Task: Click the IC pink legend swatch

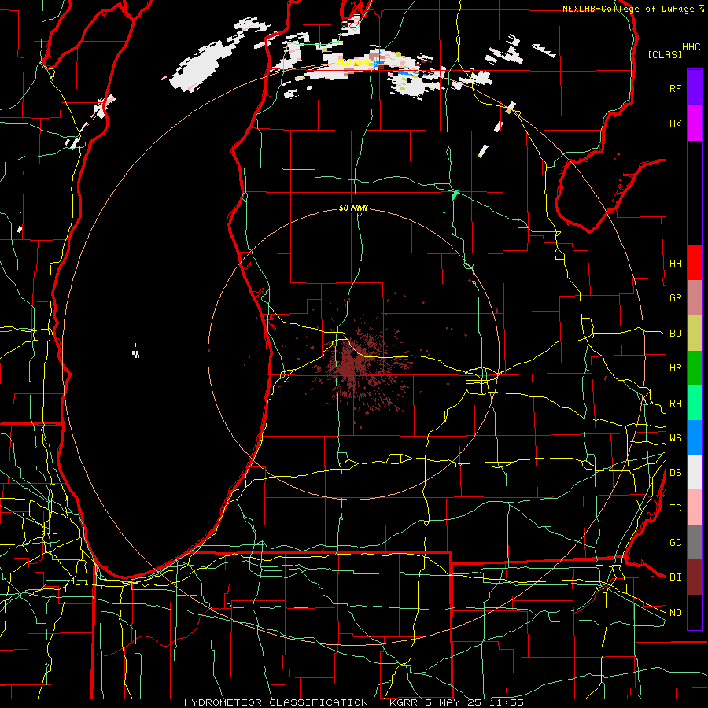Action: (695, 507)
